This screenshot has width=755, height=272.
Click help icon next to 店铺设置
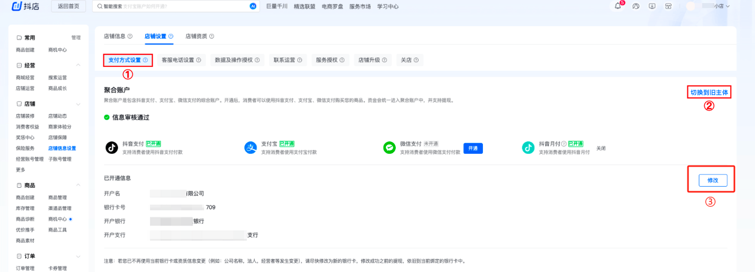(171, 37)
